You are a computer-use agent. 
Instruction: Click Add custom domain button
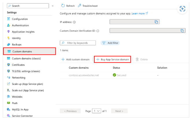(x=75, y=59)
